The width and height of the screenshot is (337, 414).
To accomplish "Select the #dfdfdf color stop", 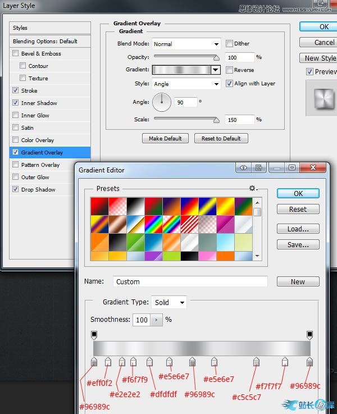I will point(149,362).
